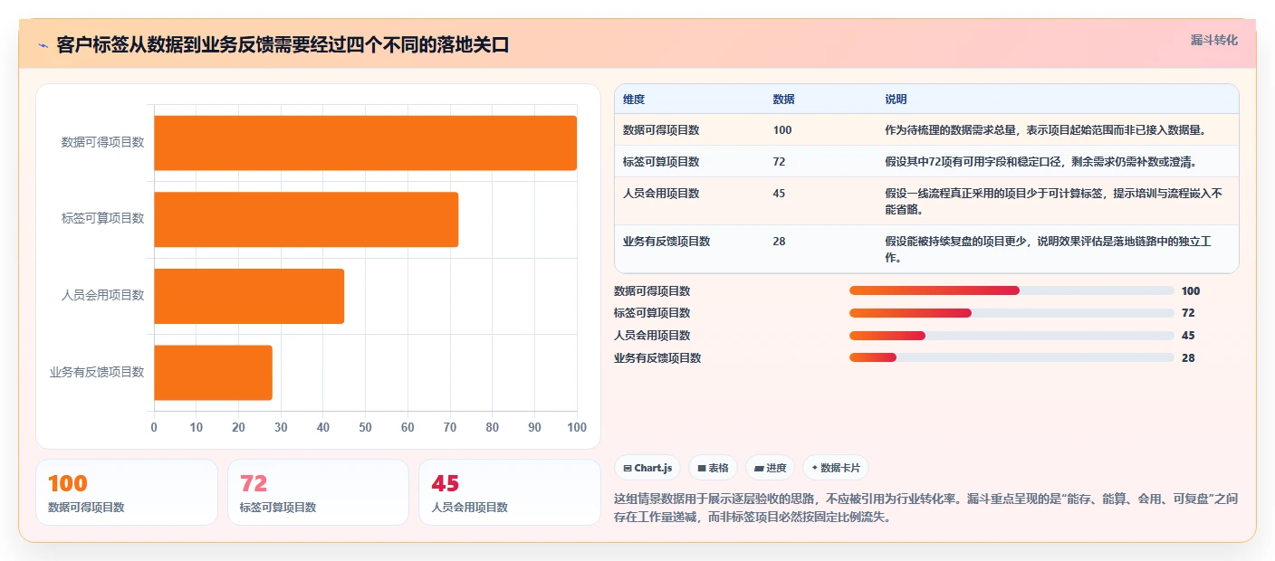Click table value 45
Viewport: 1275px width, 561px height.
(779, 194)
